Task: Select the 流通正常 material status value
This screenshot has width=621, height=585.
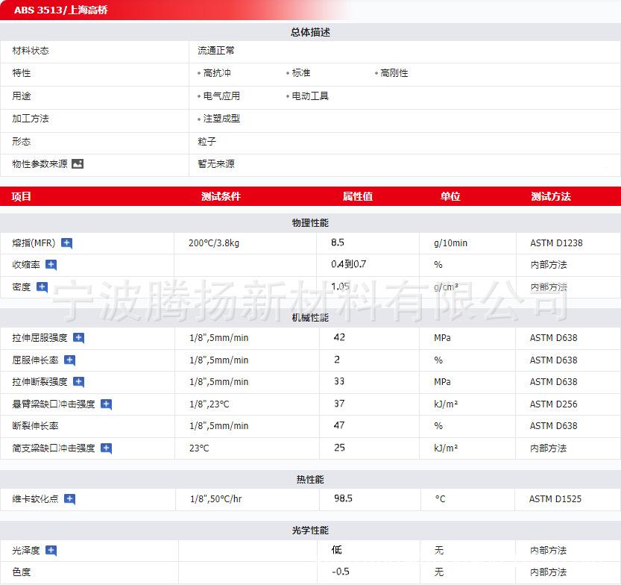Action: (x=216, y=50)
